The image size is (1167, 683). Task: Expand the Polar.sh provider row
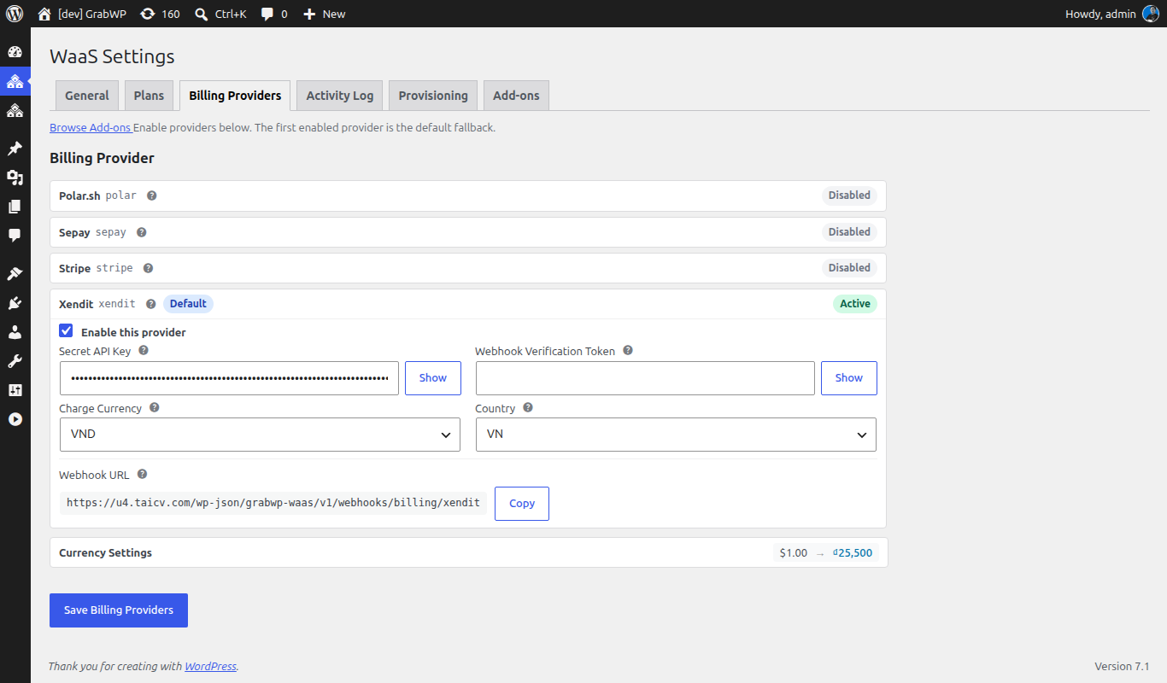tap(468, 196)
